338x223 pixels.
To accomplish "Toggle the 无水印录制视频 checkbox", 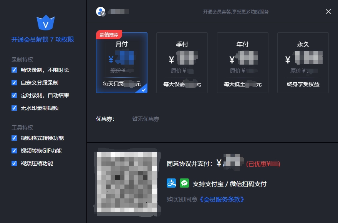I will pyautogui.click(x=14, y=108).
